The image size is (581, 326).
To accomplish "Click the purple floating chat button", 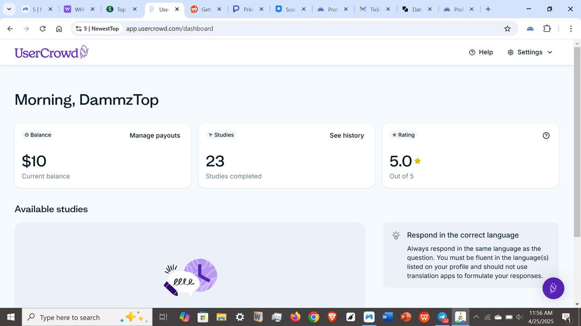I will tap(553, 288).
